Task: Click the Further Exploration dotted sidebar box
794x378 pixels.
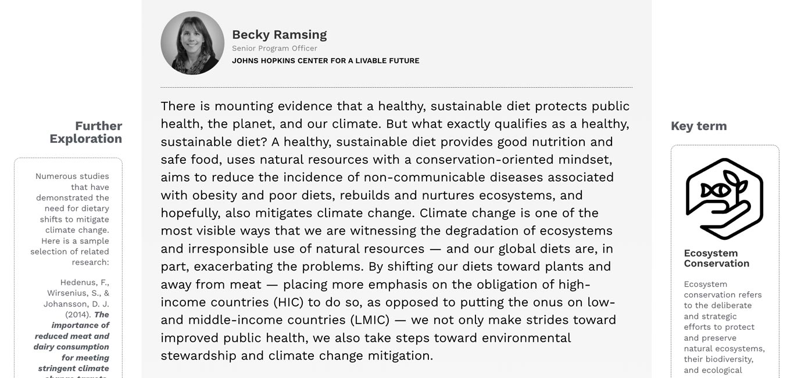Action: (69, 268)
